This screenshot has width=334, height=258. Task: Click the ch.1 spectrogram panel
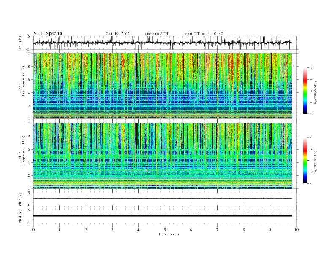[x=163, y=86]
